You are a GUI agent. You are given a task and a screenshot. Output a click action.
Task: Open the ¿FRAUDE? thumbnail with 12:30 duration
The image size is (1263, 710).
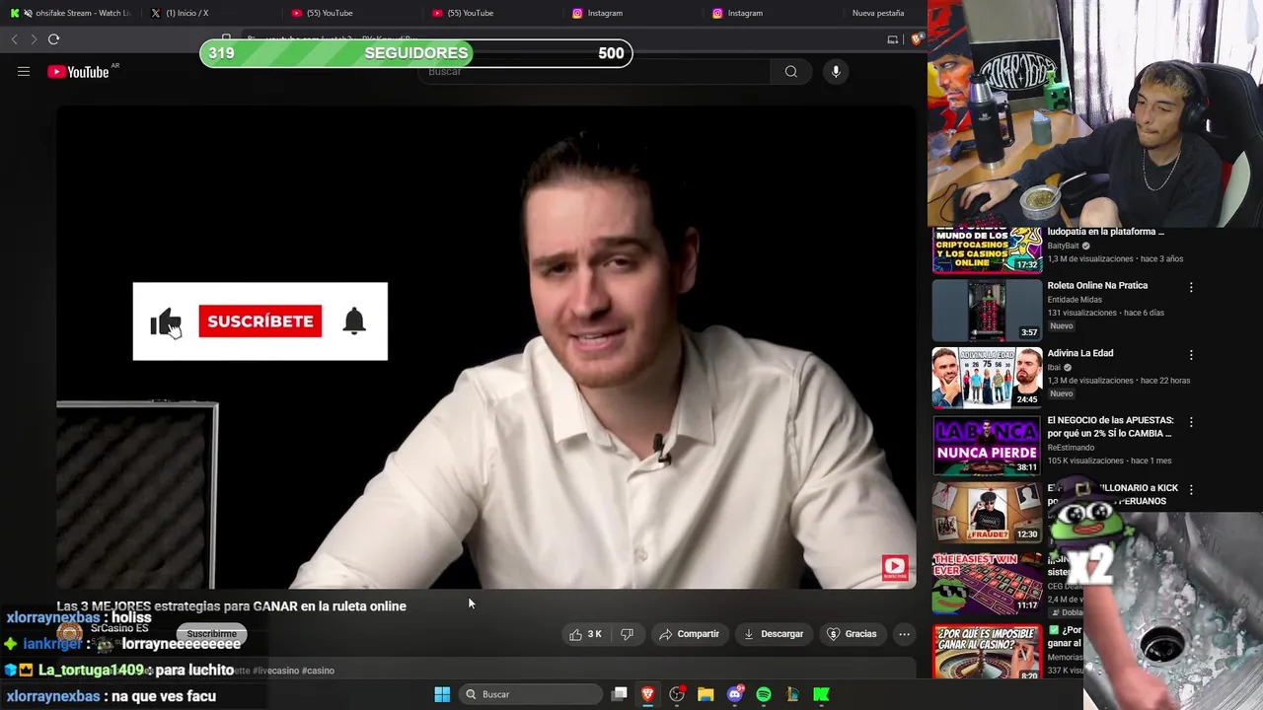tap(987, 512)
